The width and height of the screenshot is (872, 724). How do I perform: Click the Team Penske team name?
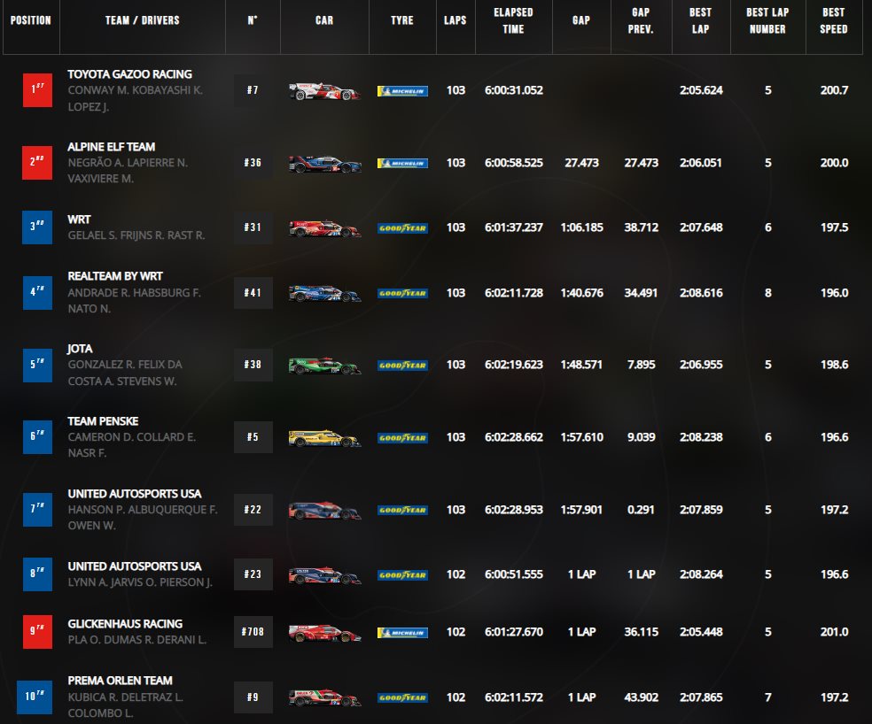click(x=103, y=421)
